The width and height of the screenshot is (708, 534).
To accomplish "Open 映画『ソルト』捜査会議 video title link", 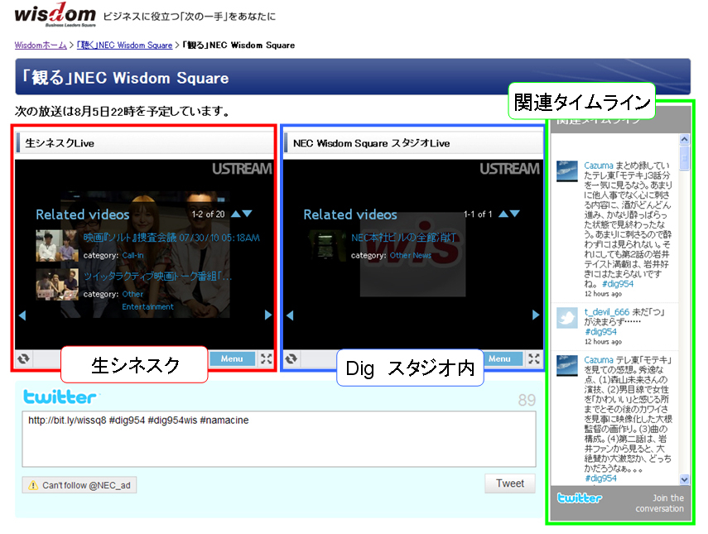I will tap(171, 238).
